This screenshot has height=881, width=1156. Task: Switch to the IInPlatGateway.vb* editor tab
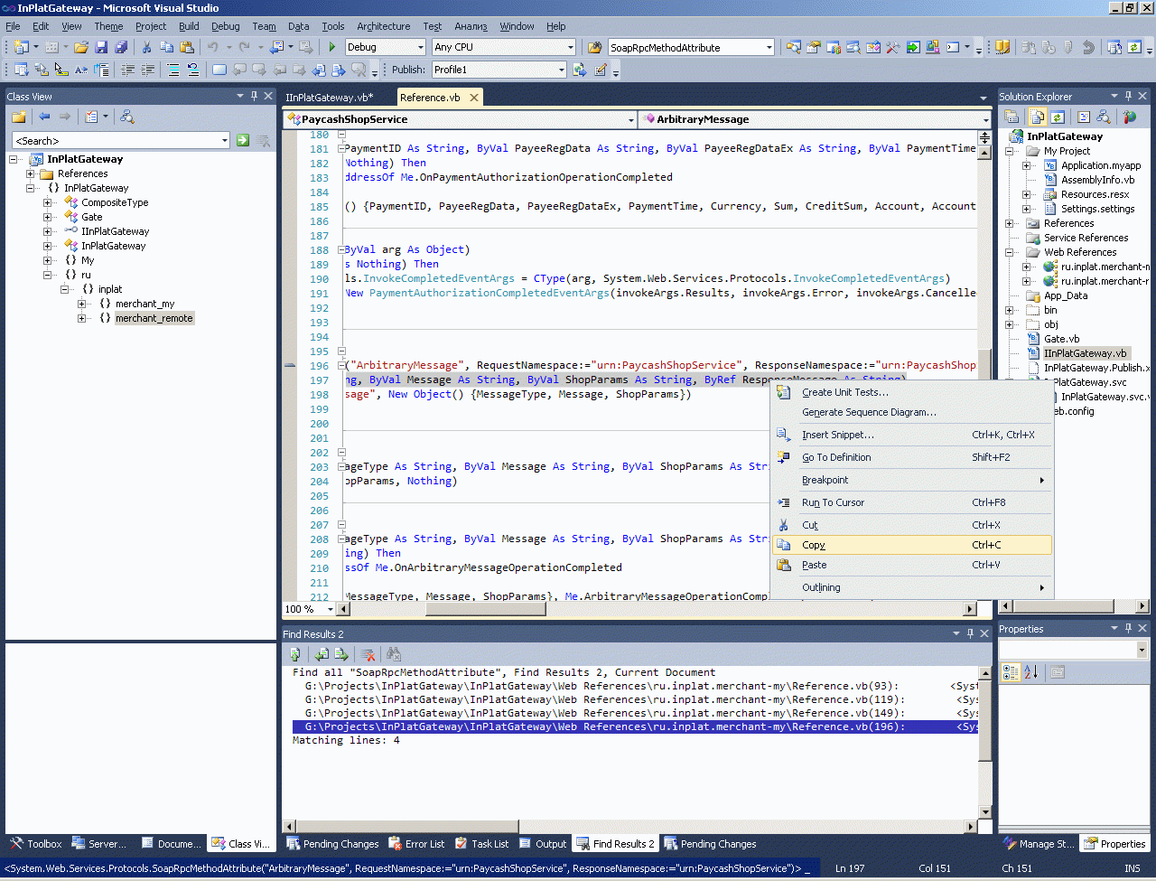point(329,98)
